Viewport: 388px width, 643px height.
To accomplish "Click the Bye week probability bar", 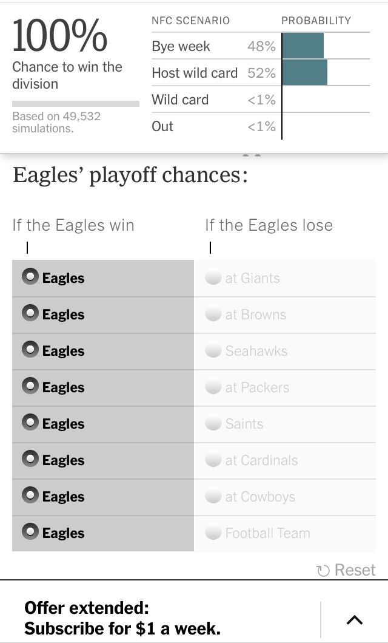I will pos(303,46).
